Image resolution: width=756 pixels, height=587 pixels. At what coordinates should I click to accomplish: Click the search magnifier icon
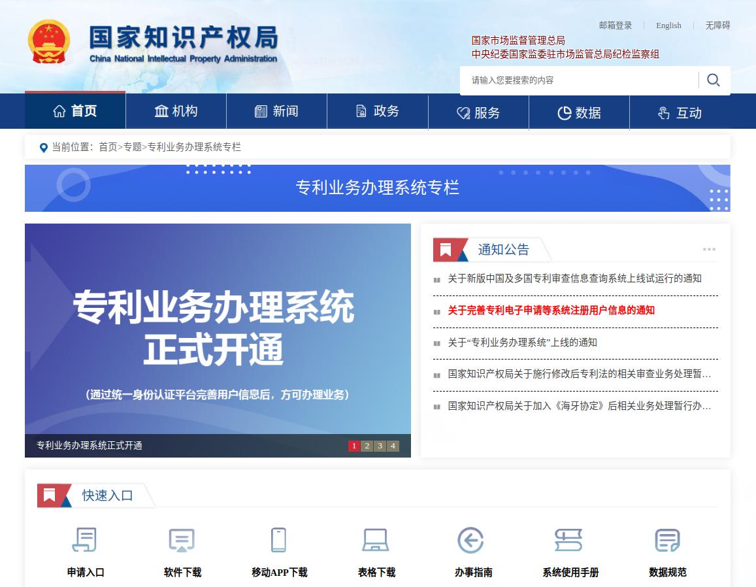click(713, 80)
